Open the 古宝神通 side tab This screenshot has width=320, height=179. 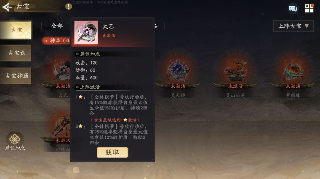(x=16, y=76)
